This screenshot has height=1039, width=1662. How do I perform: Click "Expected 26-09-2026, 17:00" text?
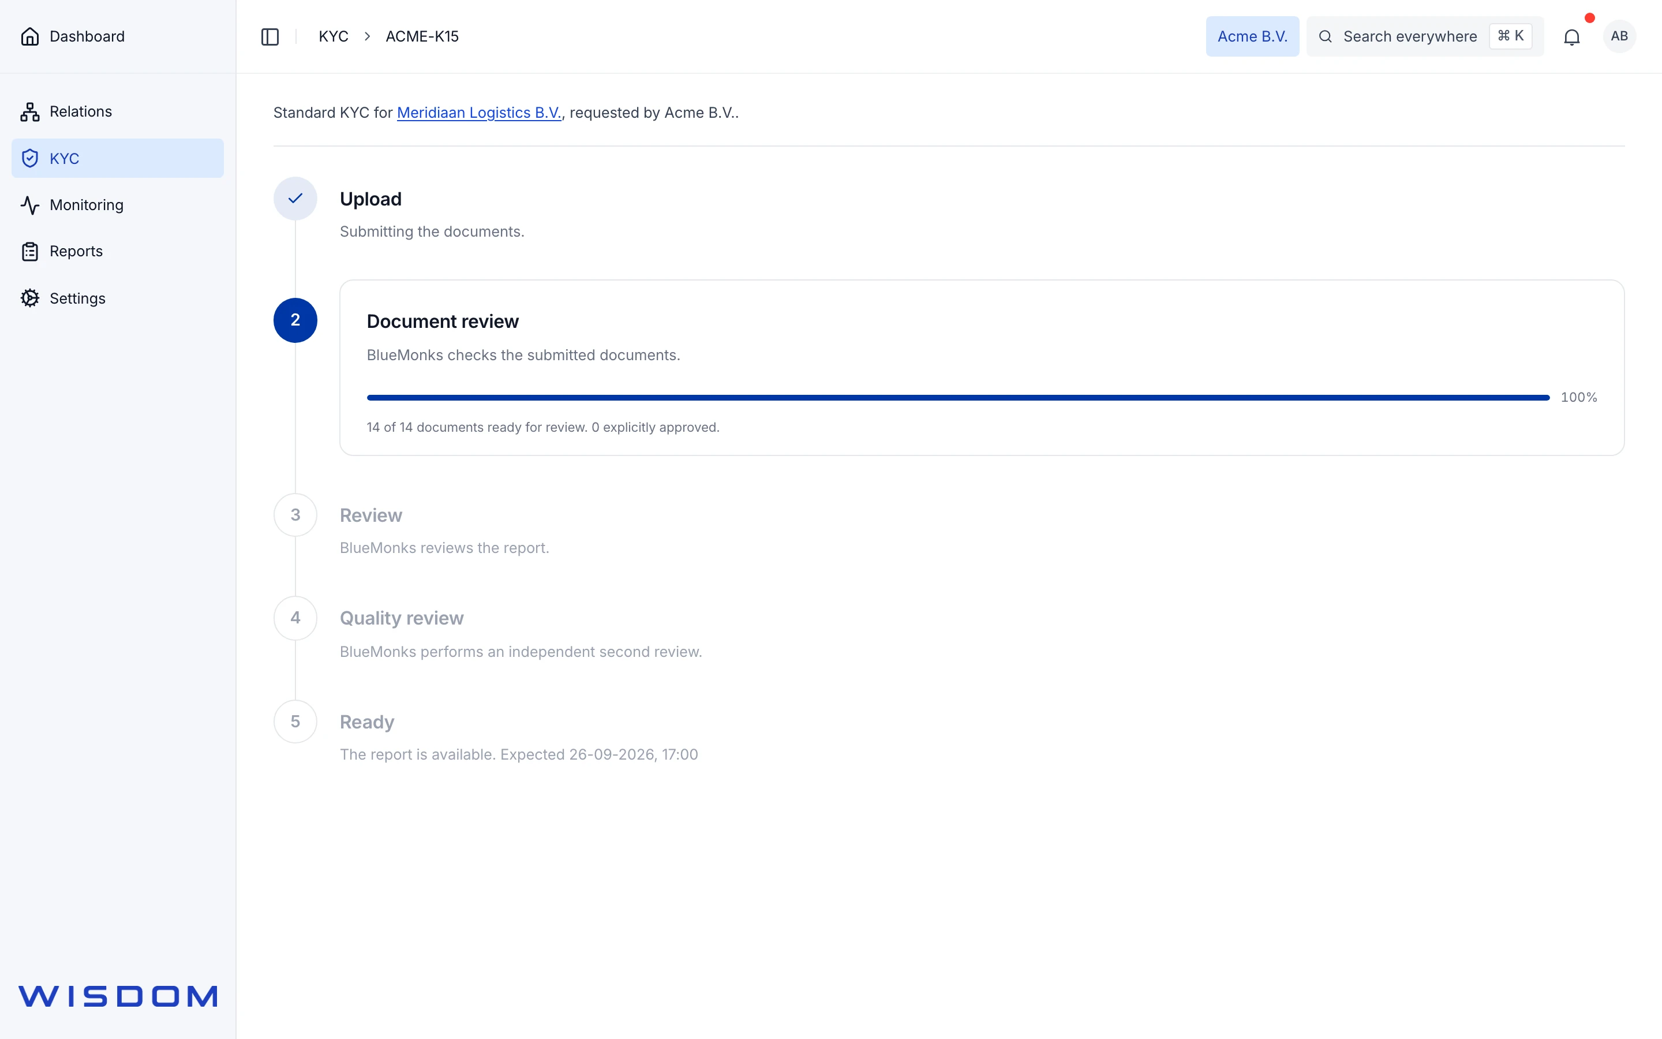coord(599,754)
